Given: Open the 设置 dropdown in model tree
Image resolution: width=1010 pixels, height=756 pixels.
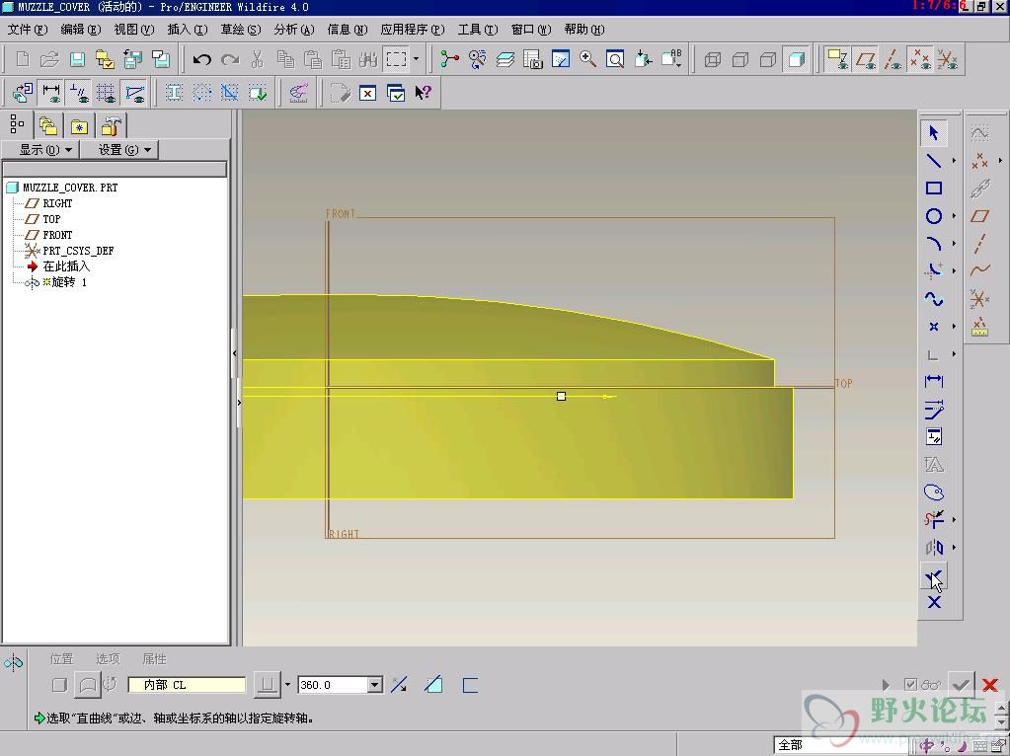Looking at the screenshot, I should tap(119, 150).
